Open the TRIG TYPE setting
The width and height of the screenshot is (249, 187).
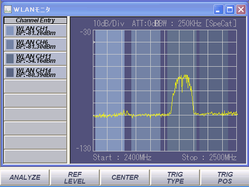(x=175, y=177)
